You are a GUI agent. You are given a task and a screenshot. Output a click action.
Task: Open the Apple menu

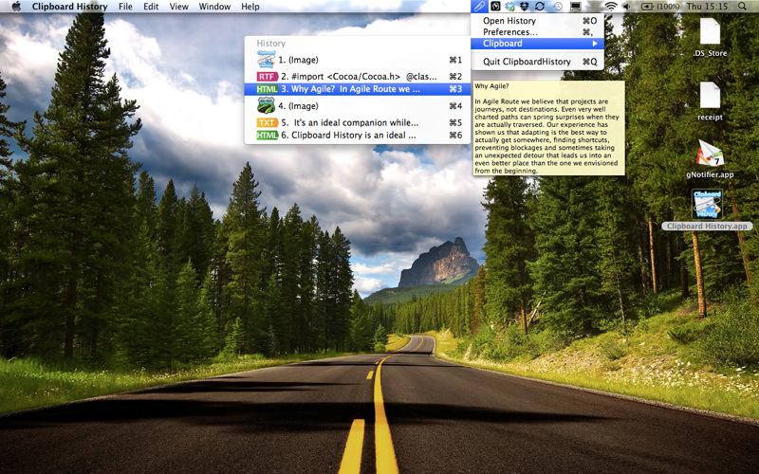pos(15,7)
